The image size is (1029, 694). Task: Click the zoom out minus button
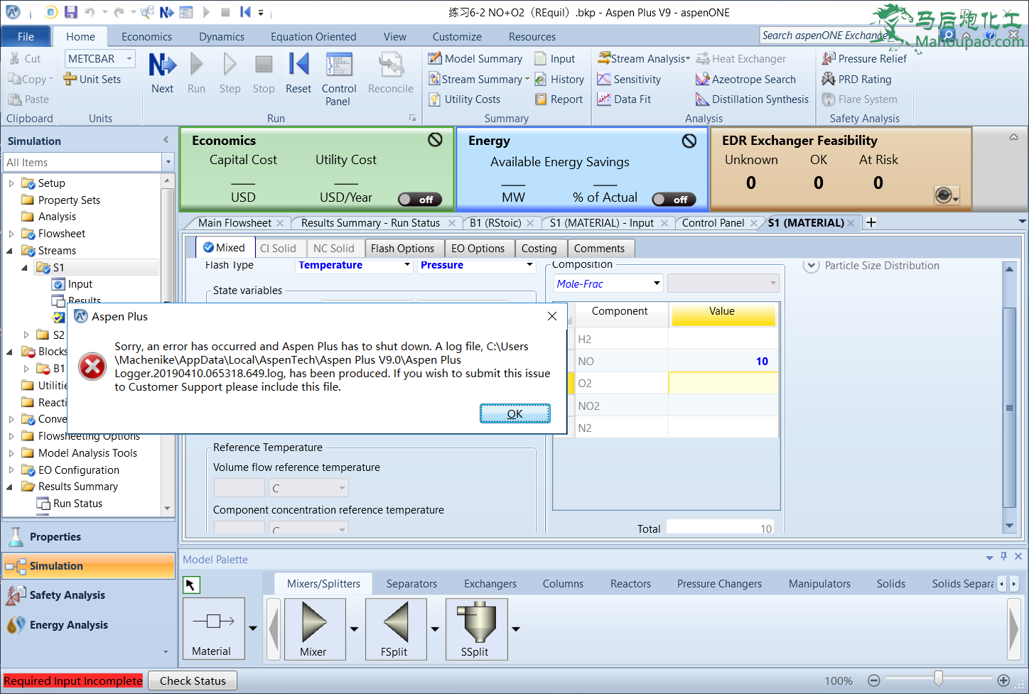[x=874, y=681]
